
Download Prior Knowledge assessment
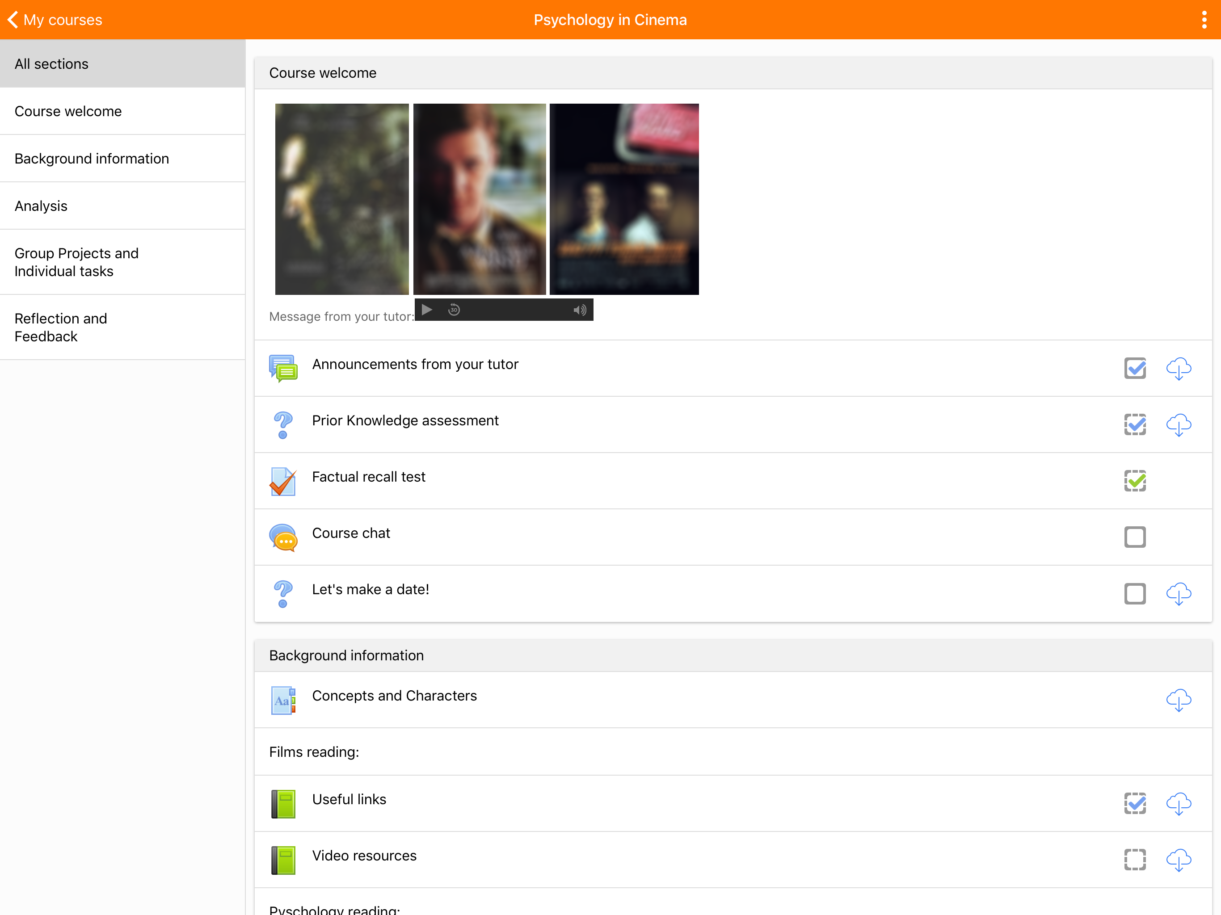click(x=1179, y=425)
